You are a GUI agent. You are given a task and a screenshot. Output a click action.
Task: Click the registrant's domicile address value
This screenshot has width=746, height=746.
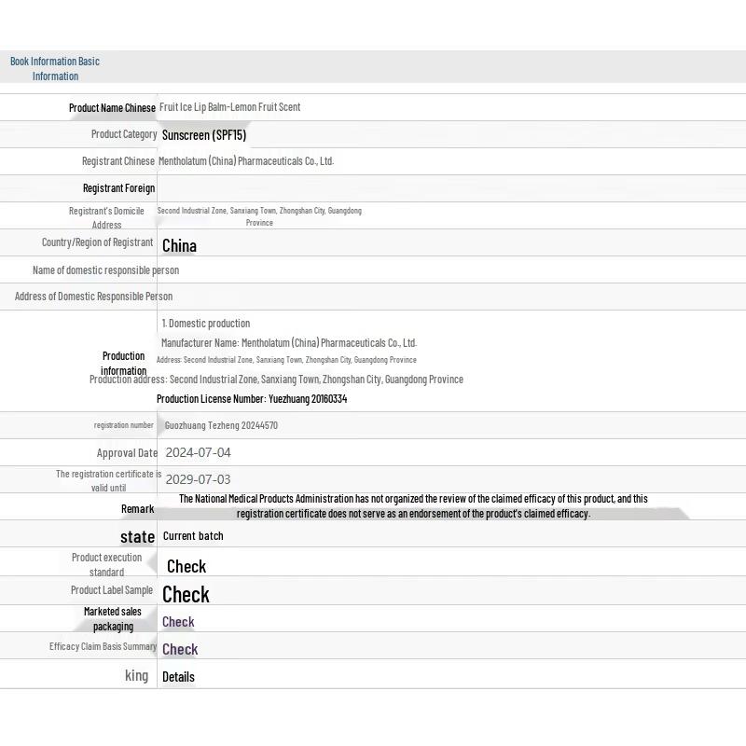259,216
